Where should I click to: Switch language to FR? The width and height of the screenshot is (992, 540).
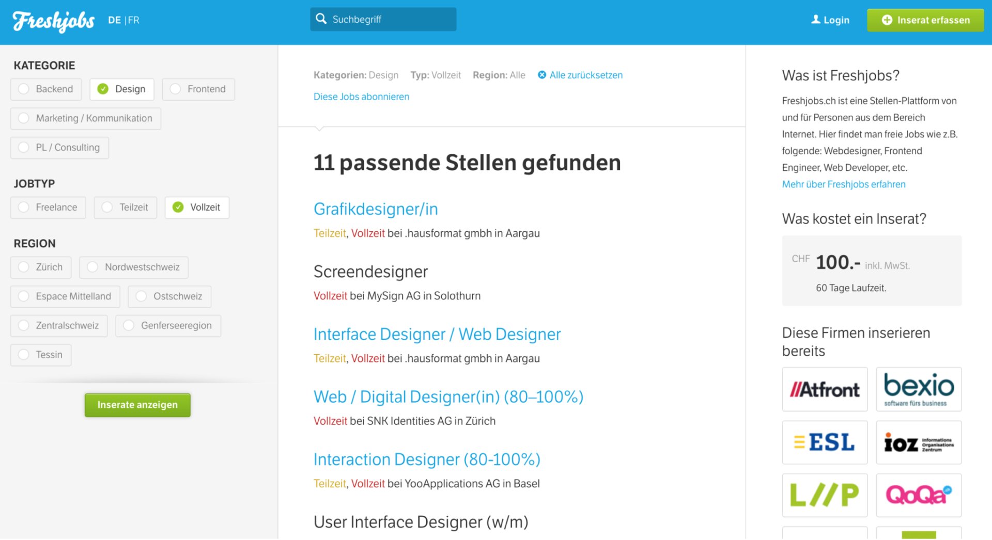(x=134, y=20)
